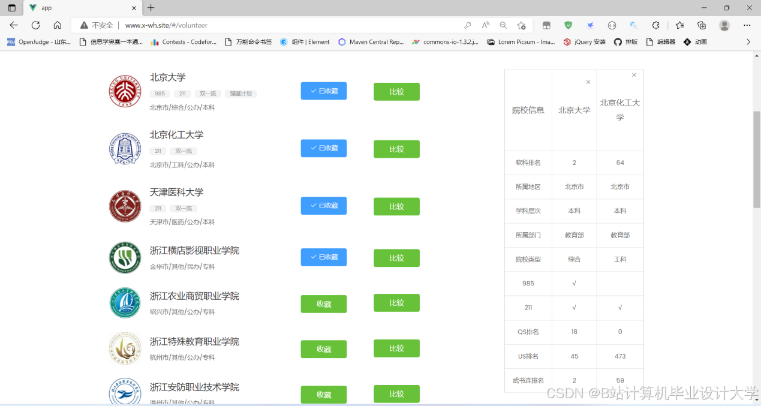Click the 浙江农业商贸职业学院 logo
The height and width of the screenshot is (406, 761).
pyautogui.click(x=125, y=303)
